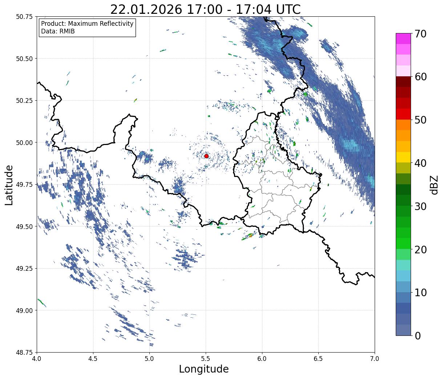Click longitude tick label 4.0

coord(37,359)
